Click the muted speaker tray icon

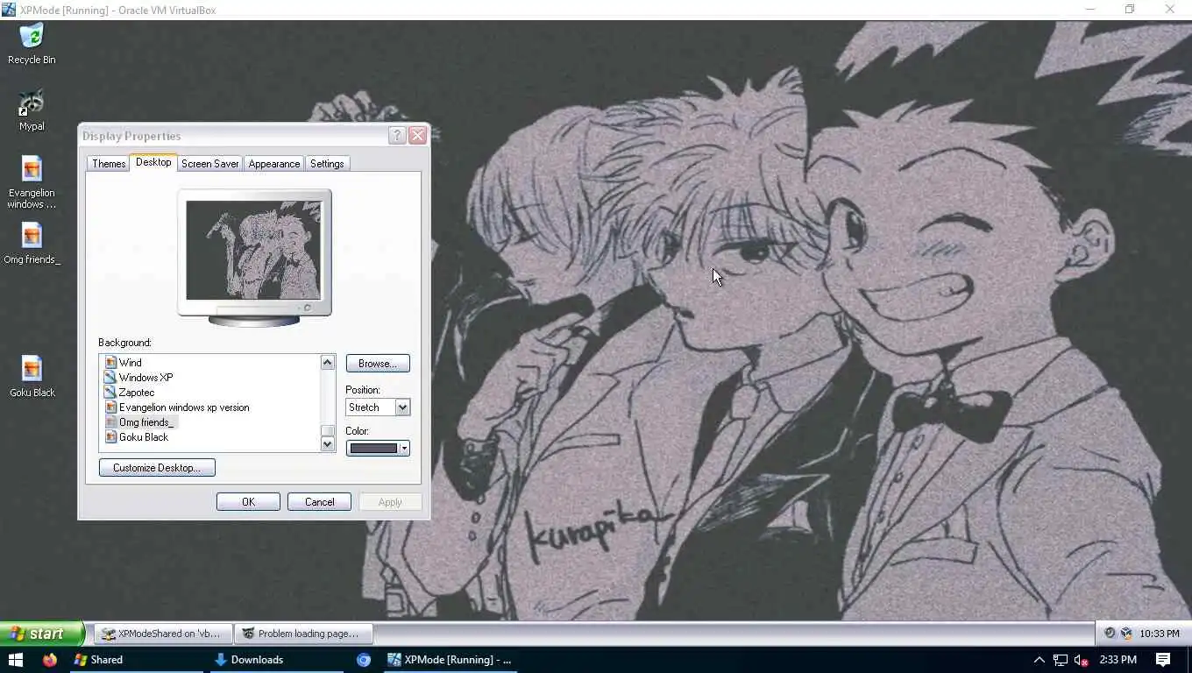click(x=1082, y=660)
